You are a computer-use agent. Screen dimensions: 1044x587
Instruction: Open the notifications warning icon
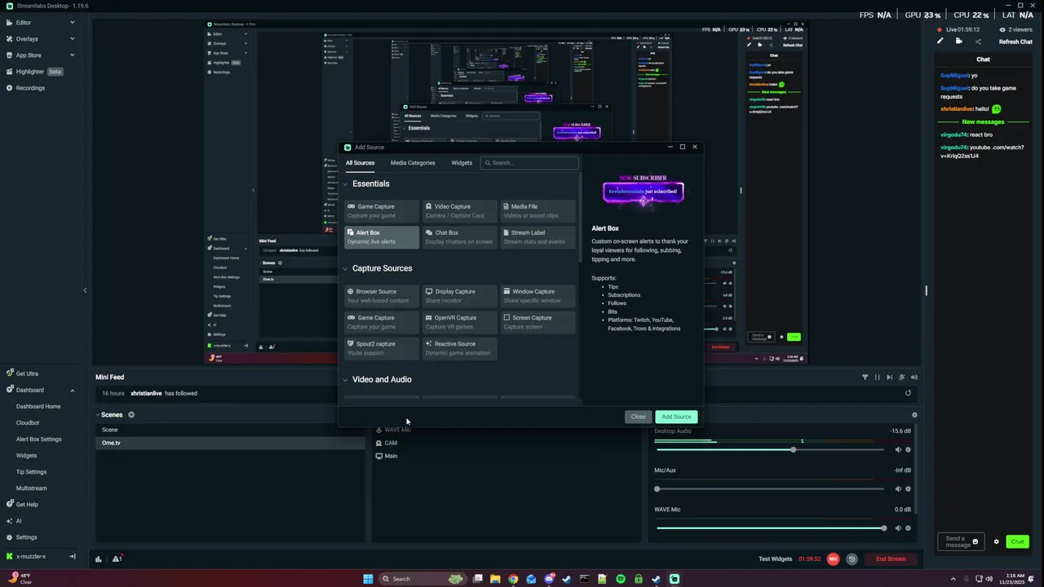pyautogui.click(x=117, y=558)
